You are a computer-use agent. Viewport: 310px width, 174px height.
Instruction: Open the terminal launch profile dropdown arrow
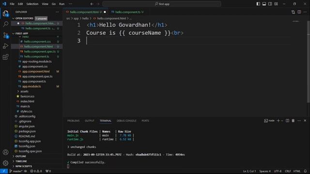pos(282,121)
